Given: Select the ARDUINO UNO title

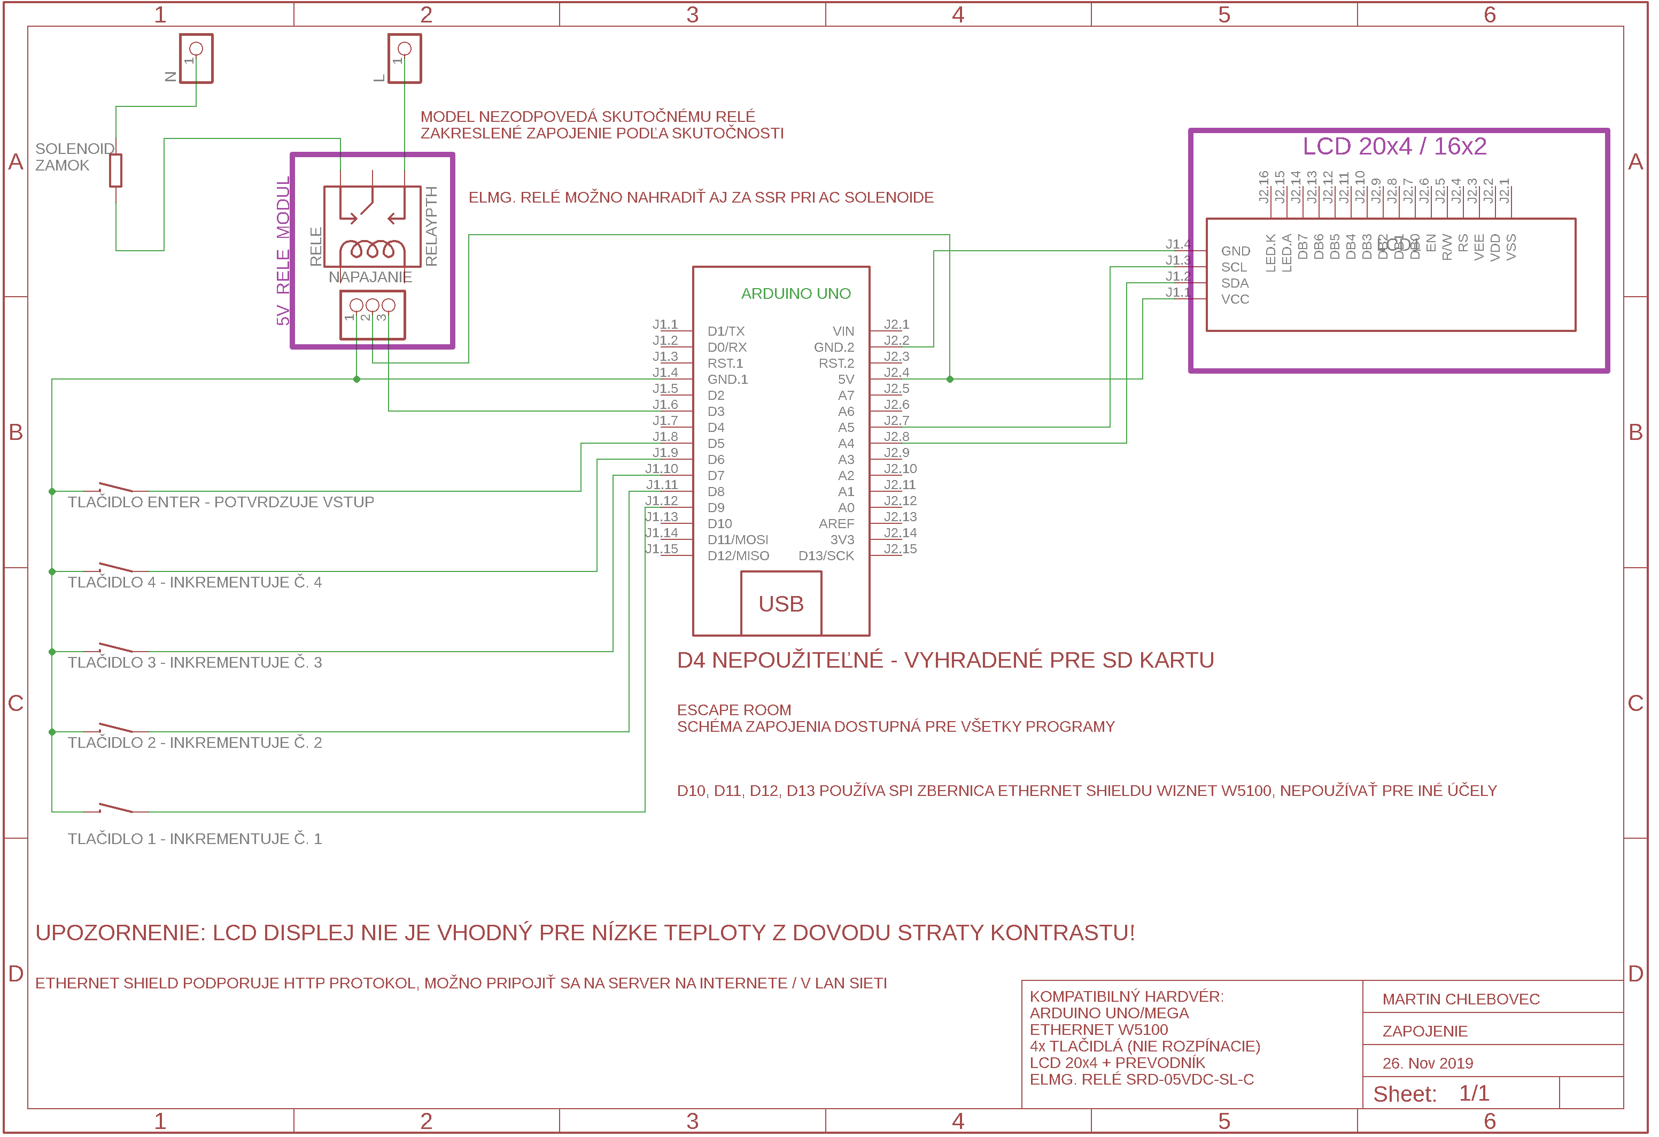Looking at the screenshot, I should tap(796, 293).
